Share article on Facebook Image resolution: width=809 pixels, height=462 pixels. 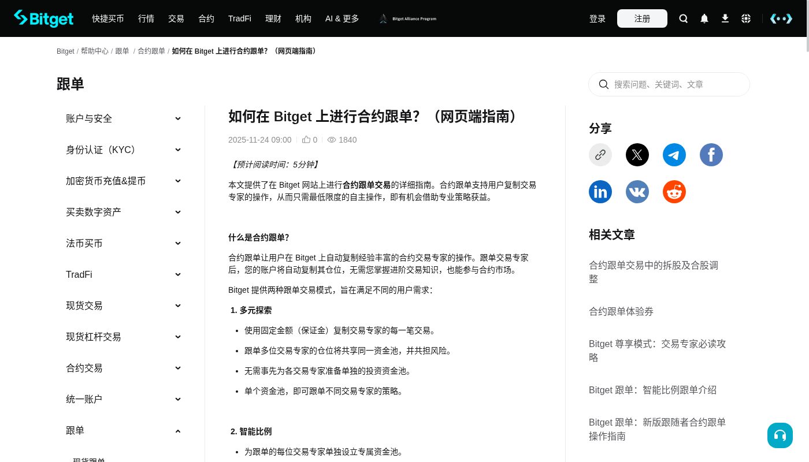pyautogui.click(x=711, y=155)
